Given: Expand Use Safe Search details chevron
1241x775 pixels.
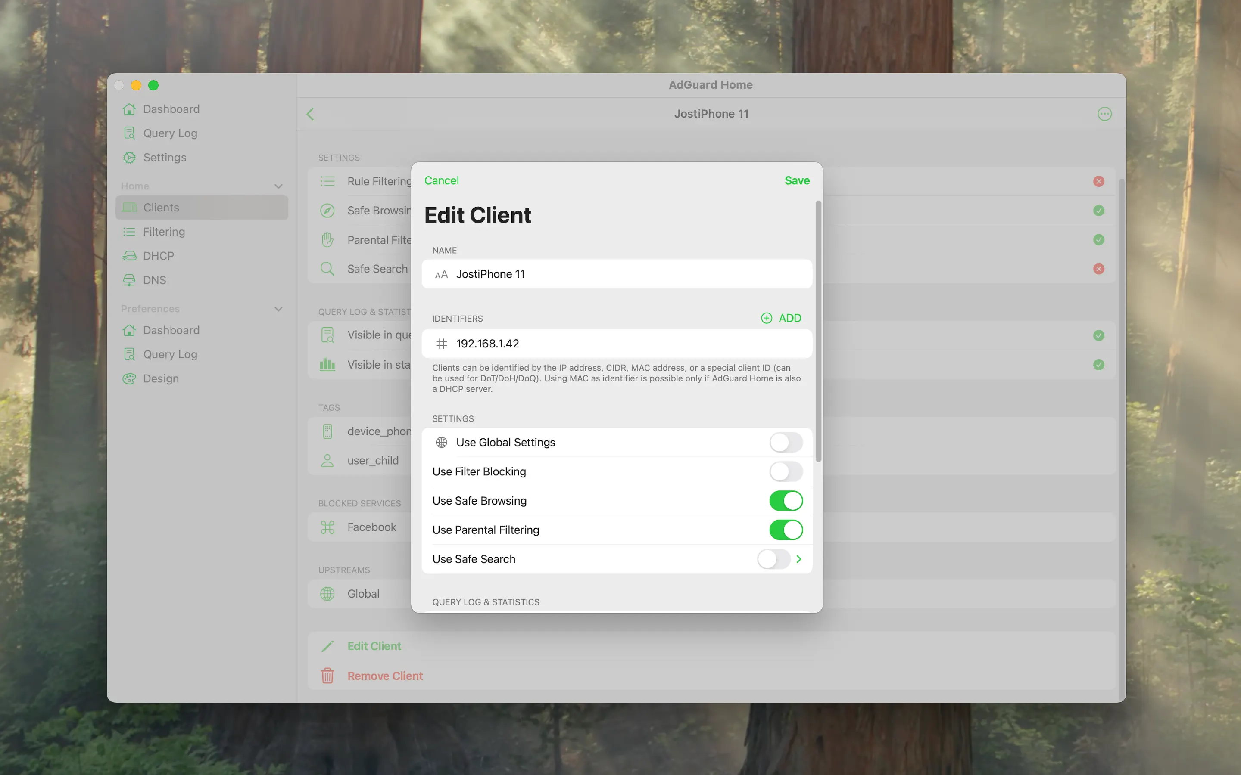Looking at the screenshot, I should pyautogui.click(x=798, y=559).
